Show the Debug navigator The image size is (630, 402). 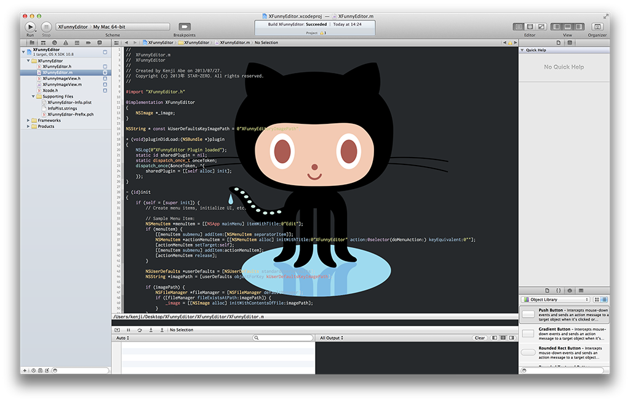click(77, 42)
